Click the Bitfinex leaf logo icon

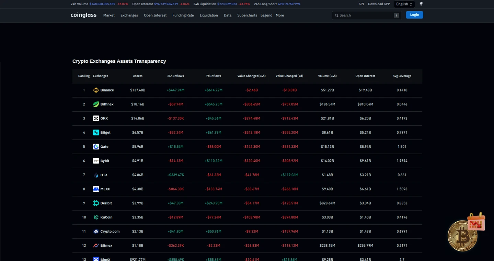point(96,104)
